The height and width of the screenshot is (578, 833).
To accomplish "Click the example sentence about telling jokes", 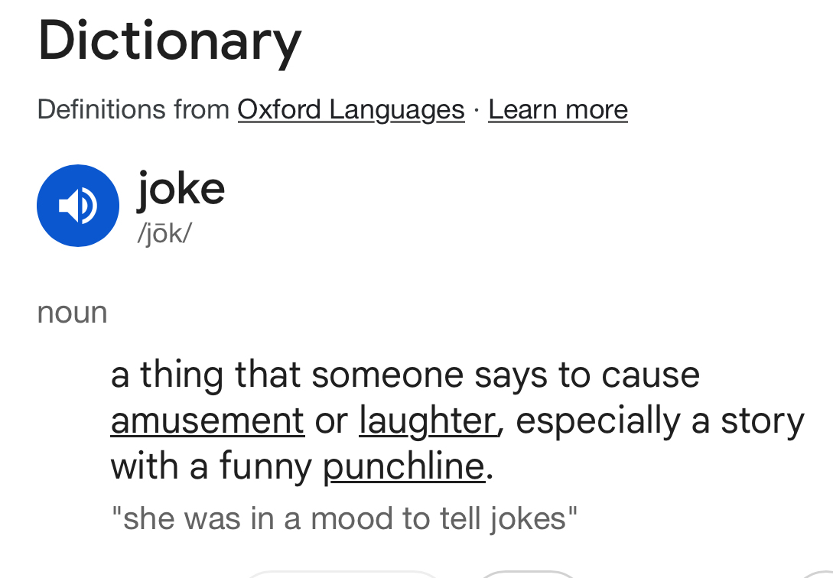I will click(344, 519).
